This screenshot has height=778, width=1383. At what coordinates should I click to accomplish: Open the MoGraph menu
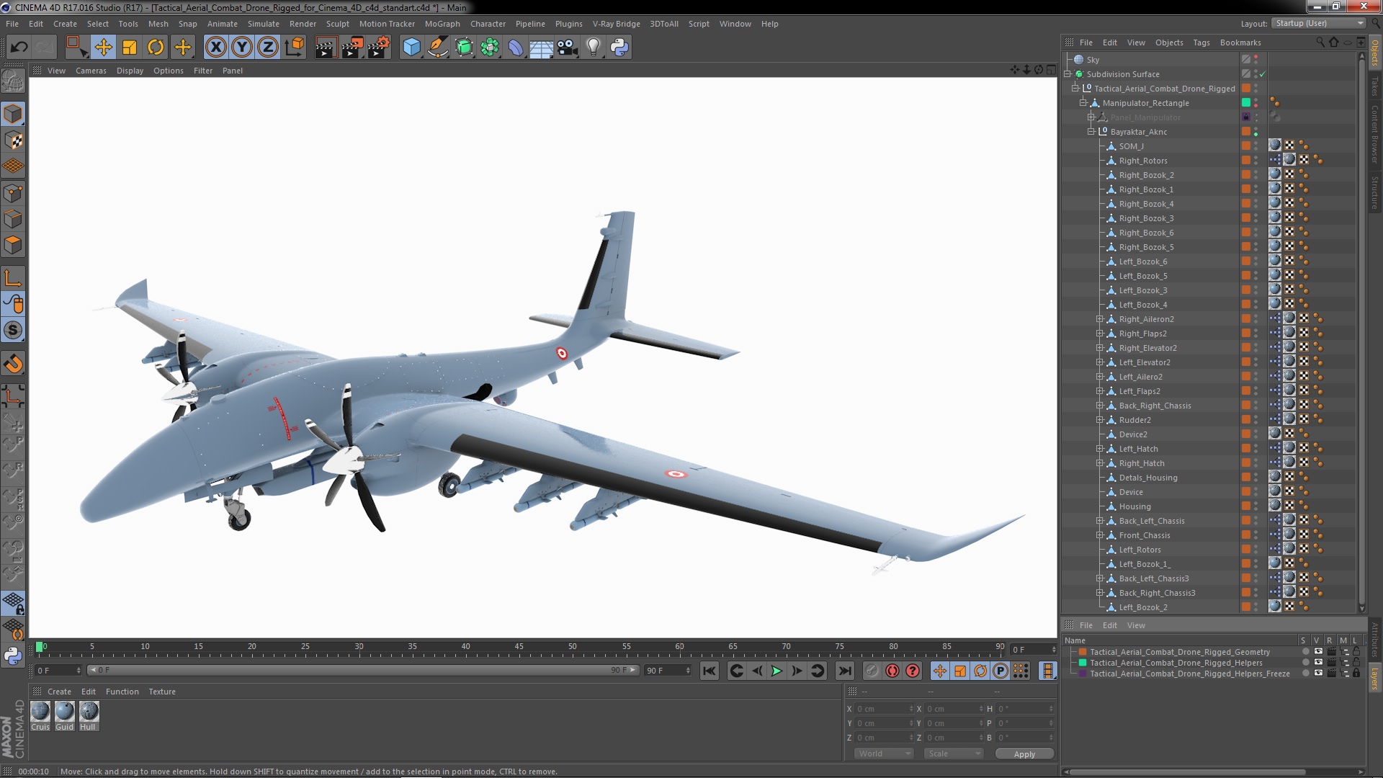tap(442, 24)
